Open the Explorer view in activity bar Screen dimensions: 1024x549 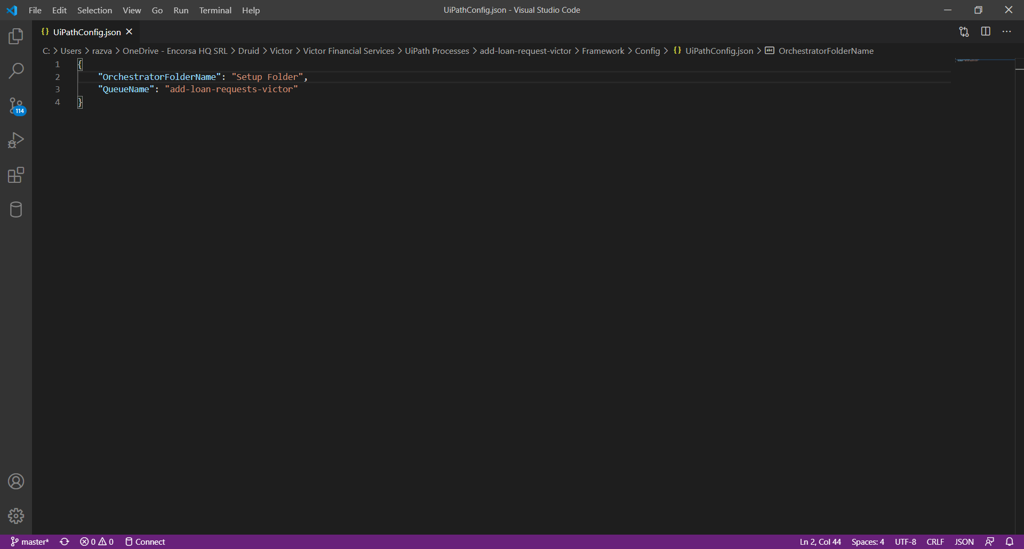[x=16, y=36]
